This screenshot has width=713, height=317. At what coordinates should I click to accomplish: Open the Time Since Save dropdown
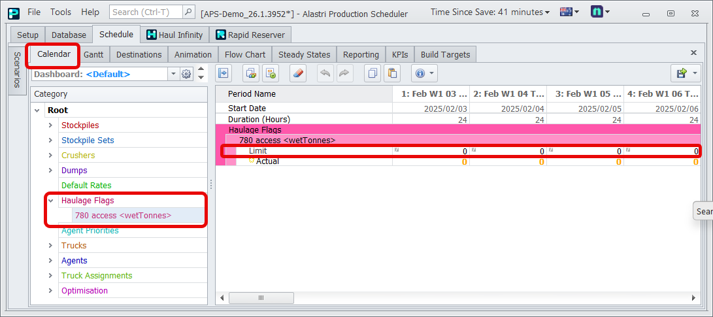click(490, 12)
